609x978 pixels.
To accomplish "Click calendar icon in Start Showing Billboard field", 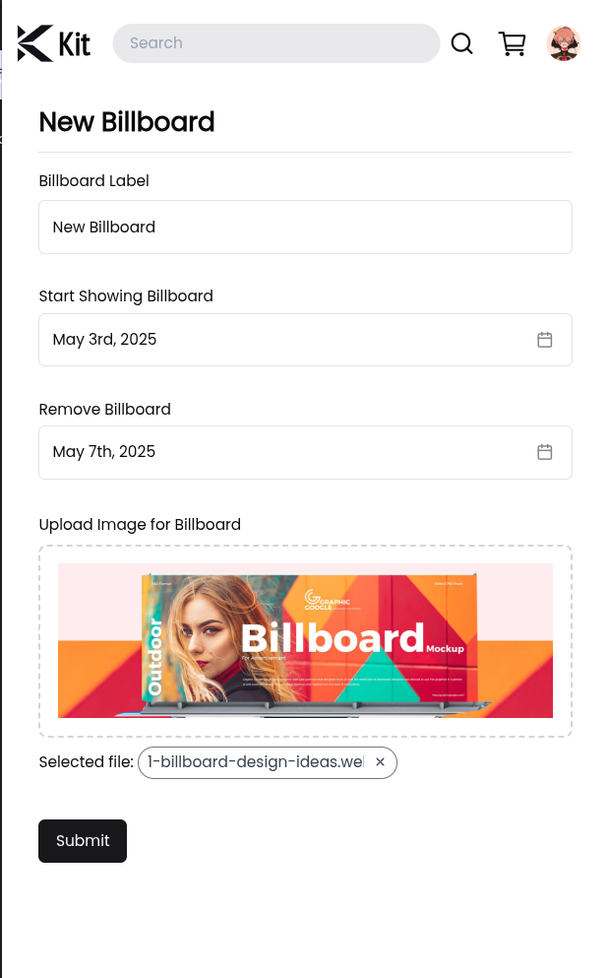I will [545, 340].
